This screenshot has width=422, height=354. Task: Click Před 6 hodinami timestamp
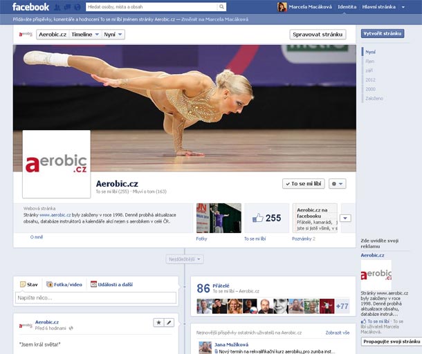pyautogui.click(x=51, y=328)
